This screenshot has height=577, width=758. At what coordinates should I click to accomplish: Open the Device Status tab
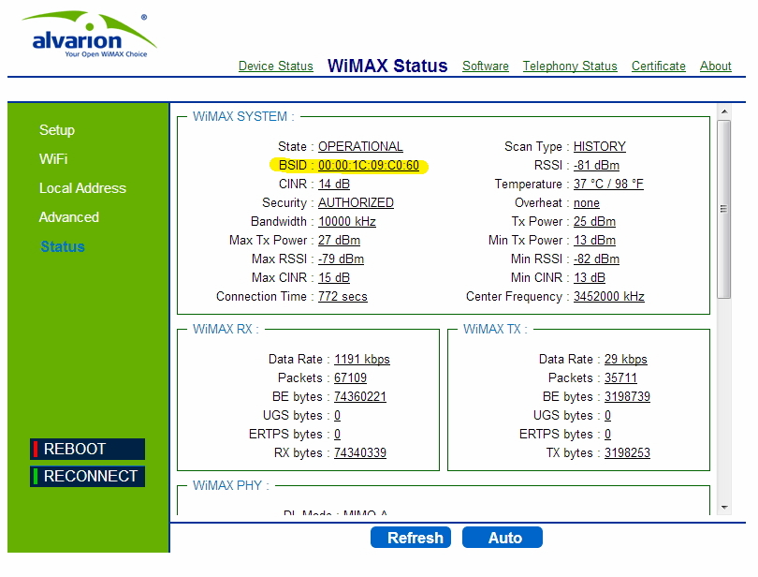click(275, 66)
